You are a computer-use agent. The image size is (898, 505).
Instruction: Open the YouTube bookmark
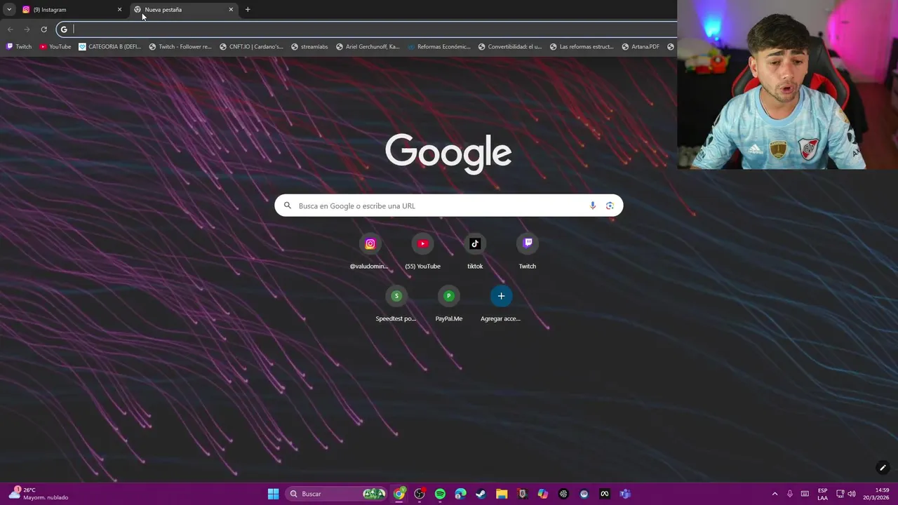pos(55,47)
